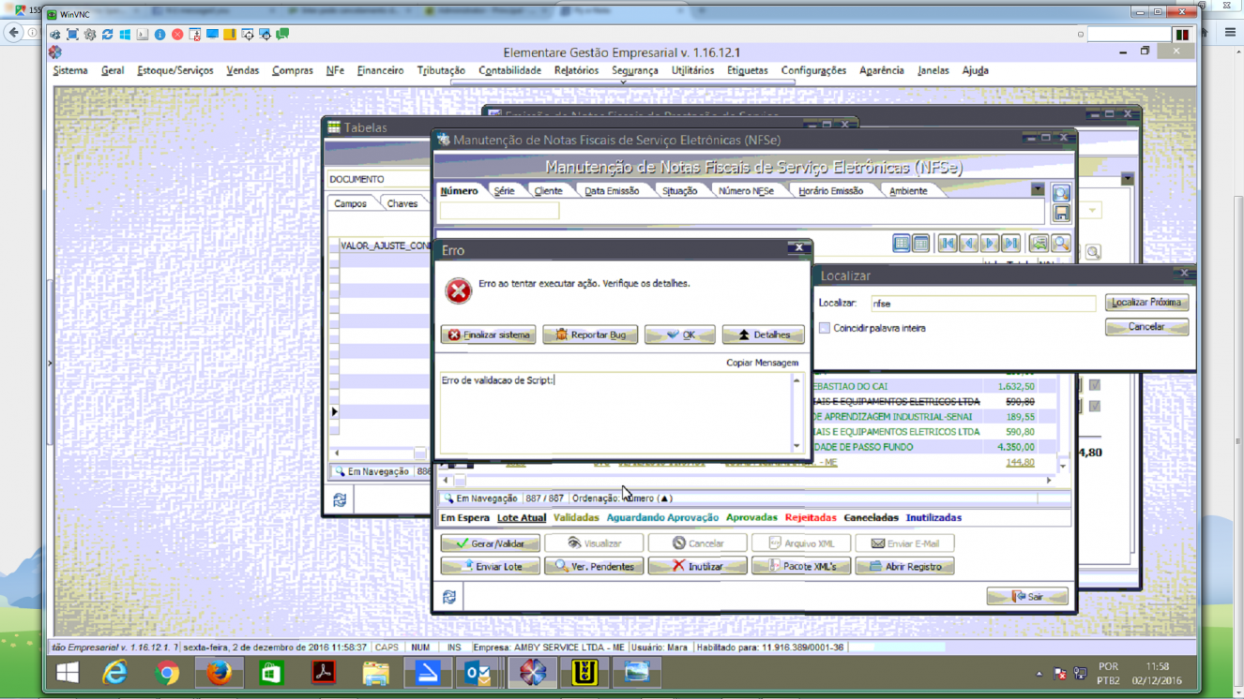The image size is (1244, 699).
Task: Click refresh icon at bottom of NFSe window
Action: [449, 597]
